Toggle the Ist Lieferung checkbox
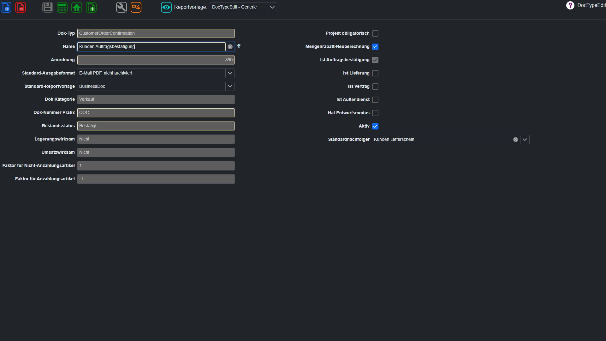Screen dimensions: 606x341 pyautogui.click(x=375, y=73)
